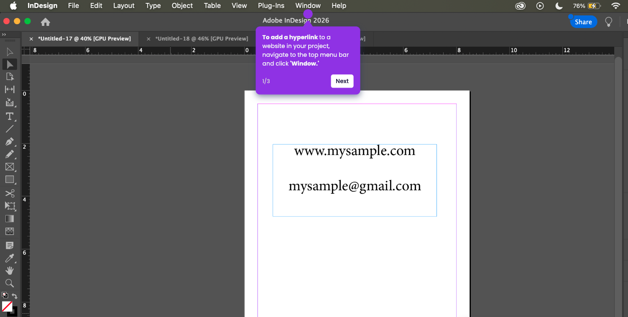The width and height of the screenshot is (628, 317).
Task: Open the Wi-Fi status menu
Action: 615,6
